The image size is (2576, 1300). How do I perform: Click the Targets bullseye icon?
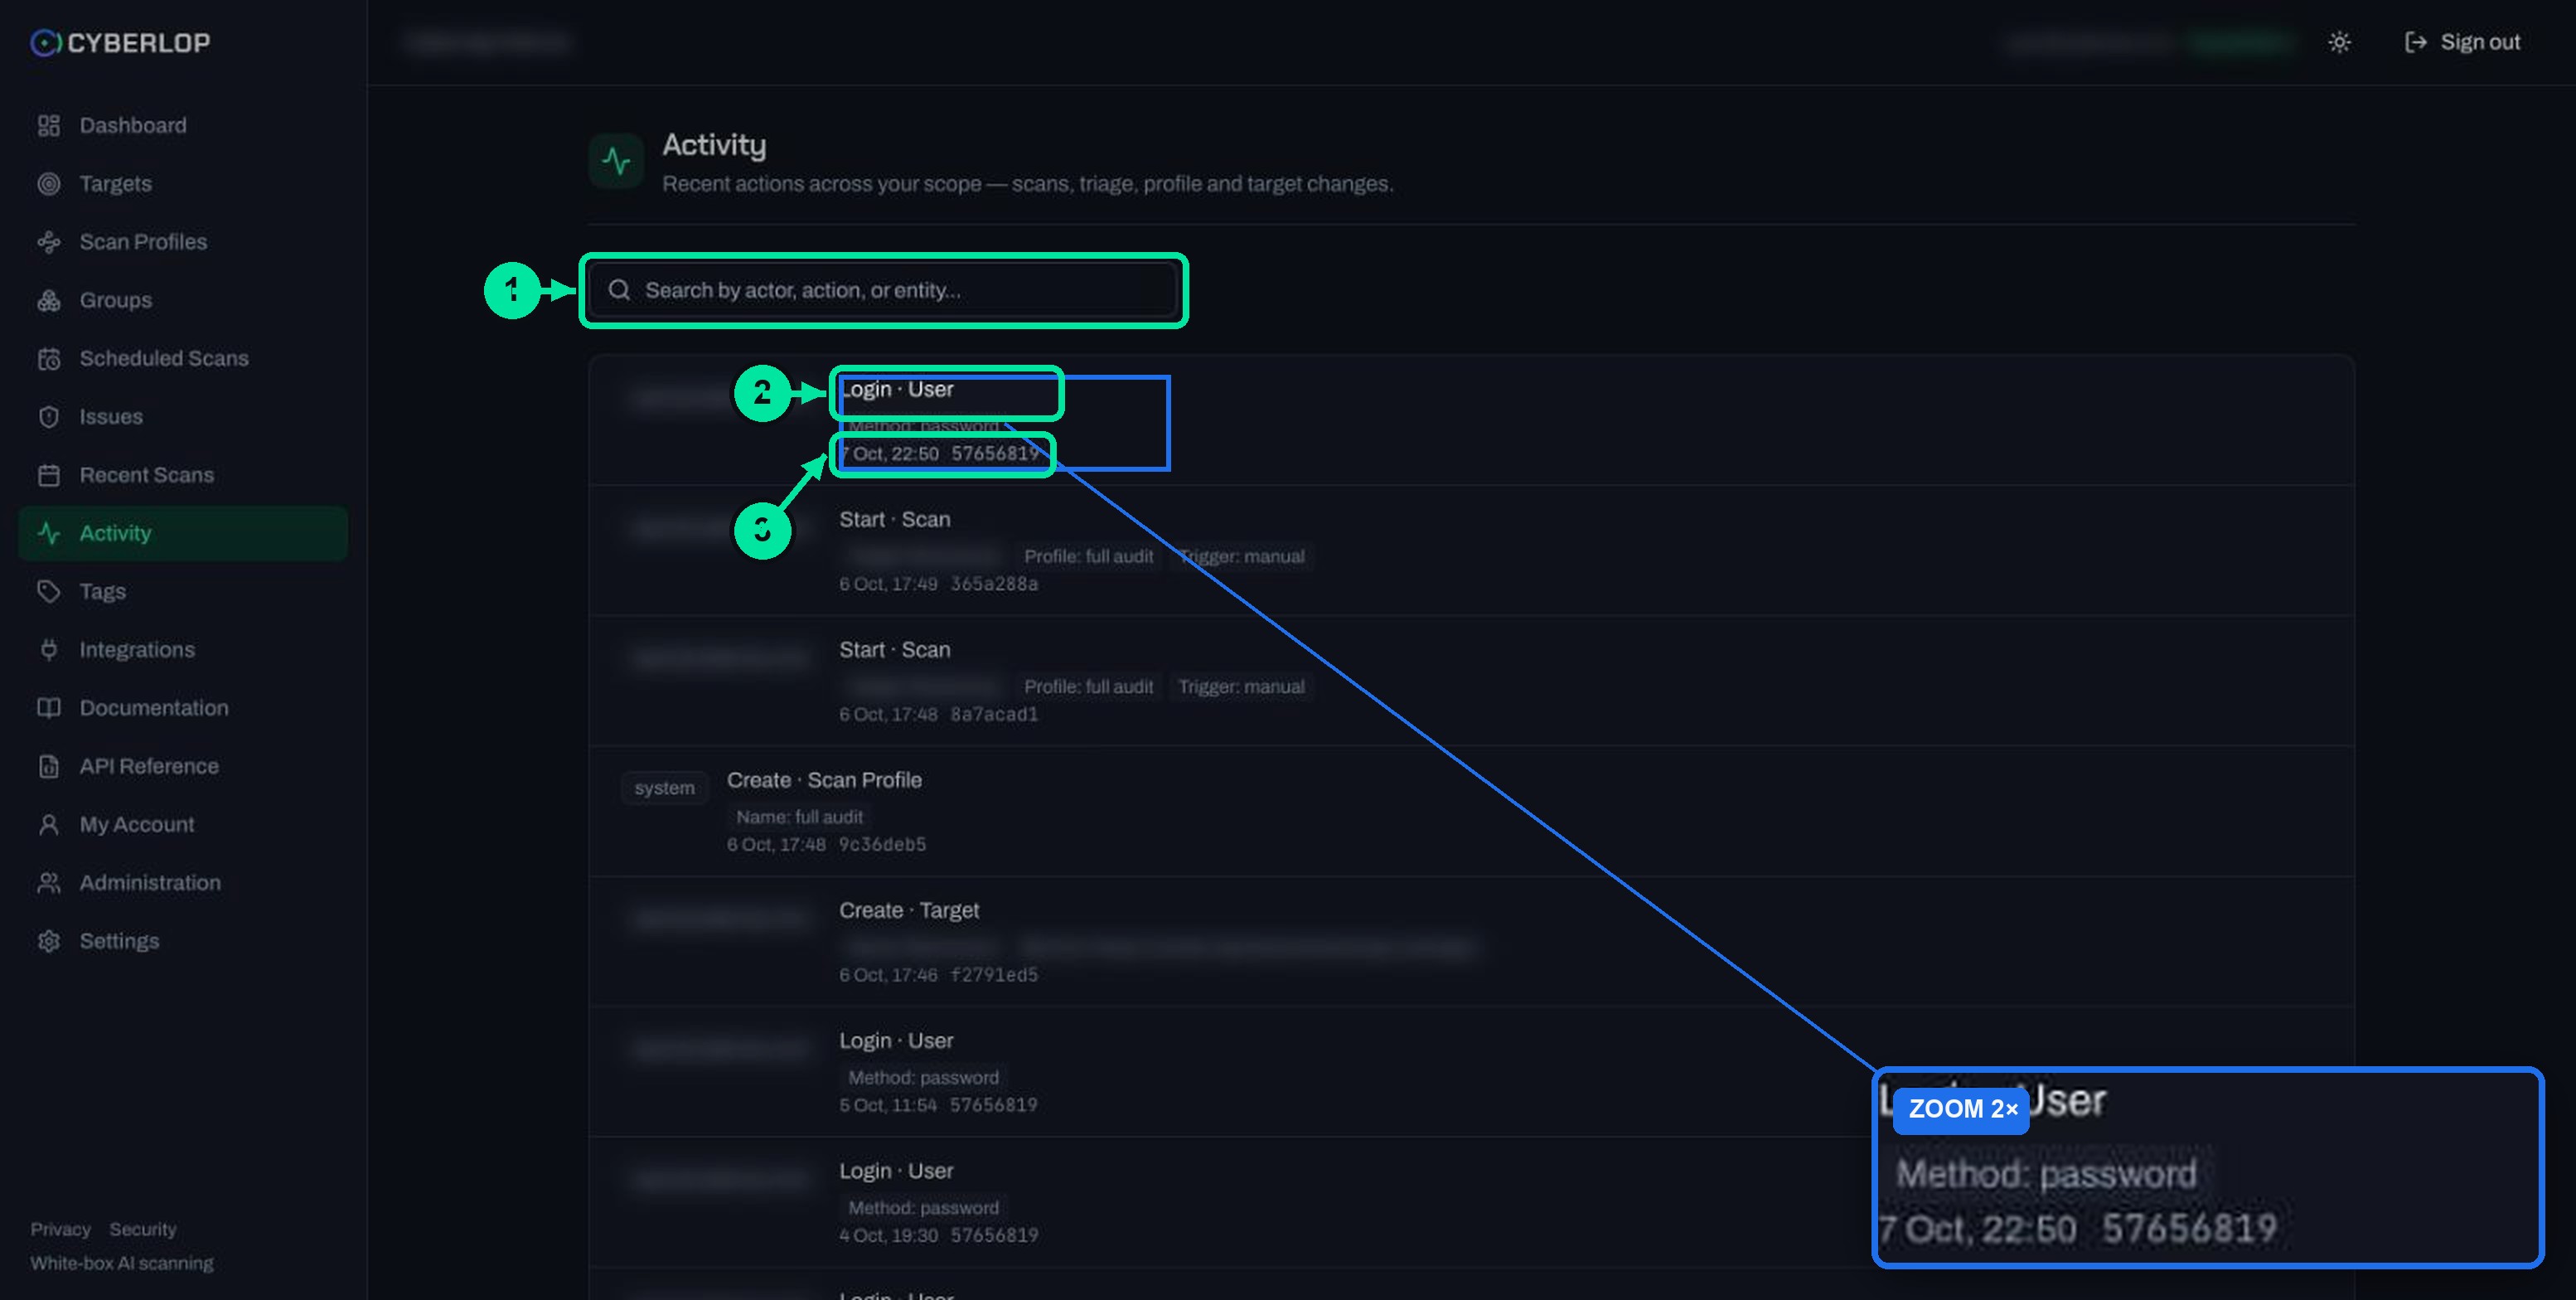[x=49, y=183]
